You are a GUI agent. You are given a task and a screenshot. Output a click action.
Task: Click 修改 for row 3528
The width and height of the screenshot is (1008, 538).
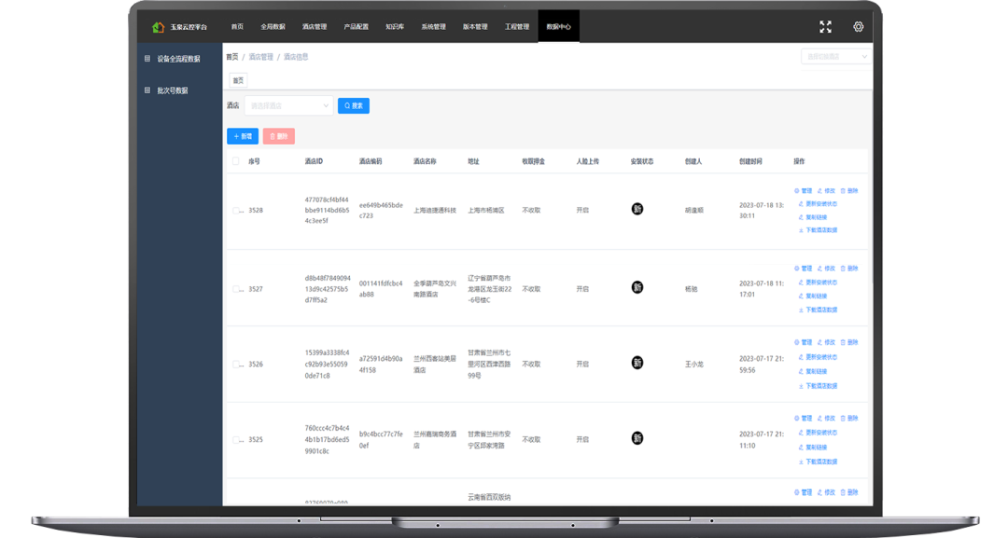click(x=826, y=190)
